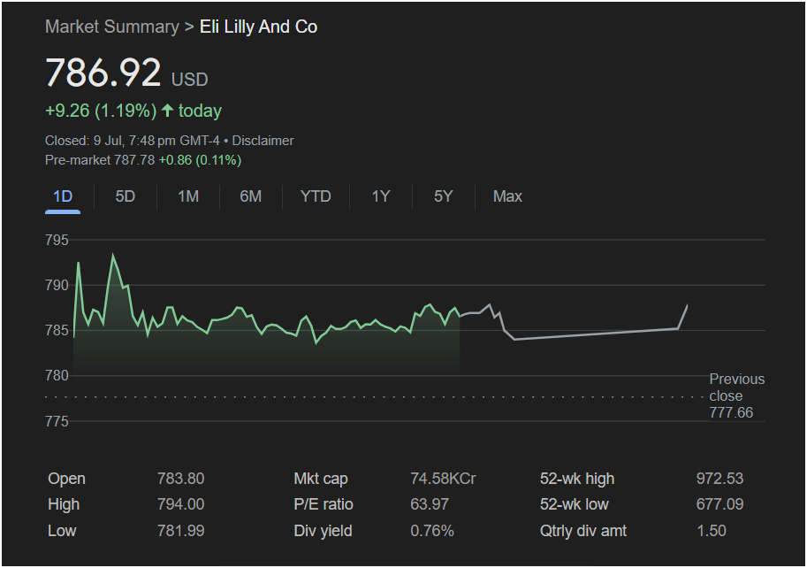Click the Open value 783.80

tap(180, 479)
